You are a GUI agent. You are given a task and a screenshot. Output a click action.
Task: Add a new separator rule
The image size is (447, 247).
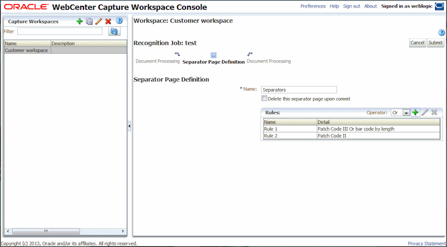pyautogui.click(x=416, y=112)
